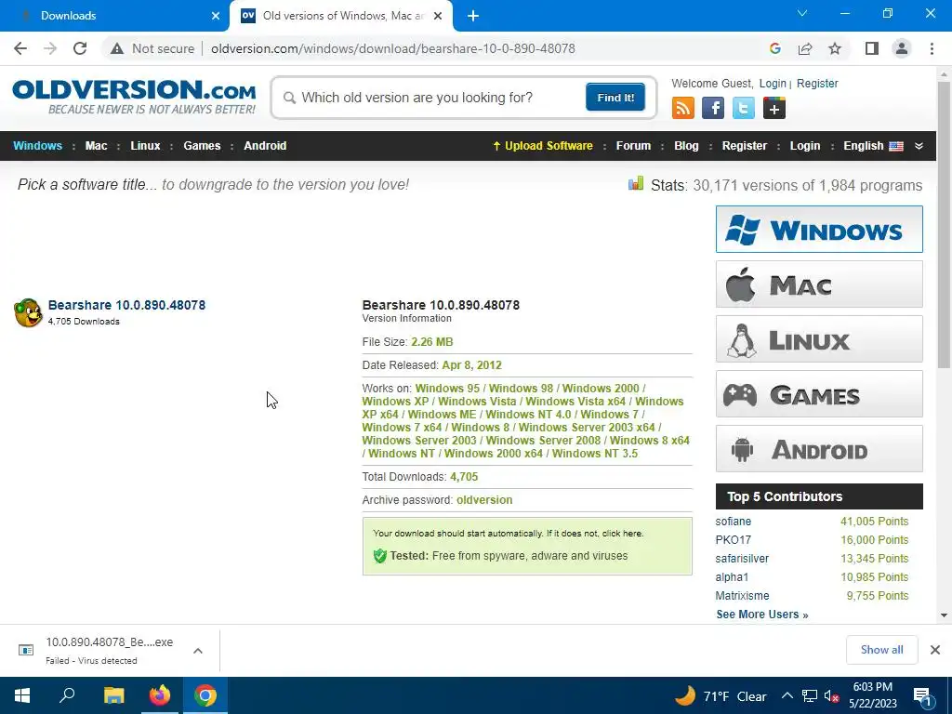Select Windows in the nav bar

[x=37, y=146]
